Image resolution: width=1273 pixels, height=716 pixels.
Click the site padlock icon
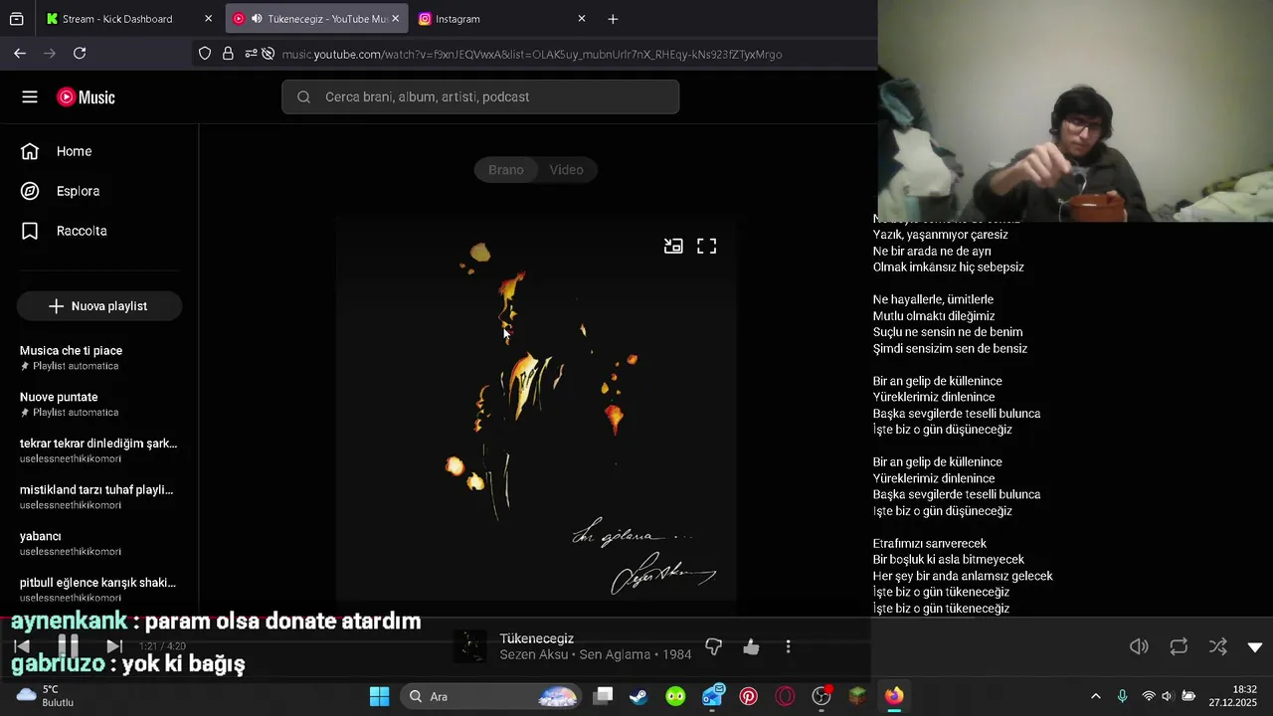[228, 54]
